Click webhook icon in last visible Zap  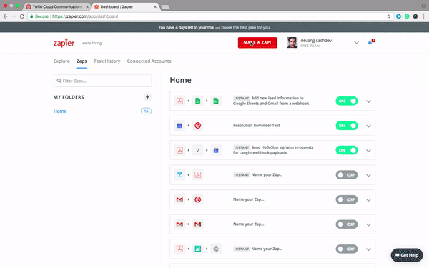[x=179, y=249]
